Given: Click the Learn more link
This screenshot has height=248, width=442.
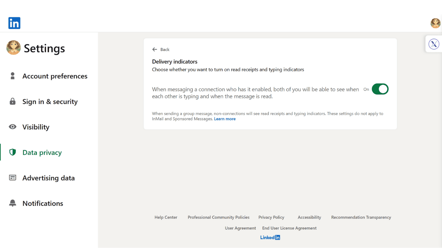Looking at the screenshot, I should (x=225, y=118).
